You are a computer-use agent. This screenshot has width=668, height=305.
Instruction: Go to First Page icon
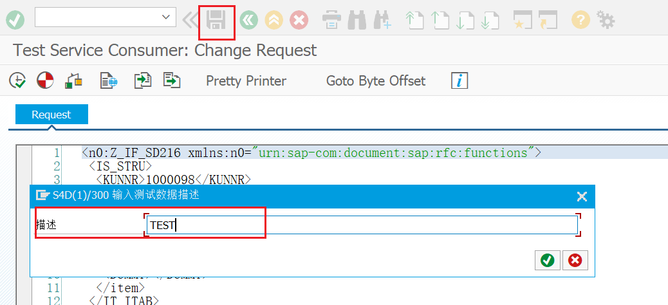[414, 20]
